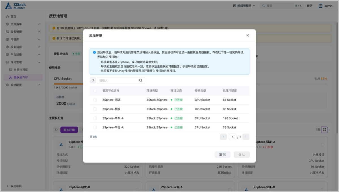
Task: Check the ZSphere-测试 row checkbox
Action: (95, 100)
